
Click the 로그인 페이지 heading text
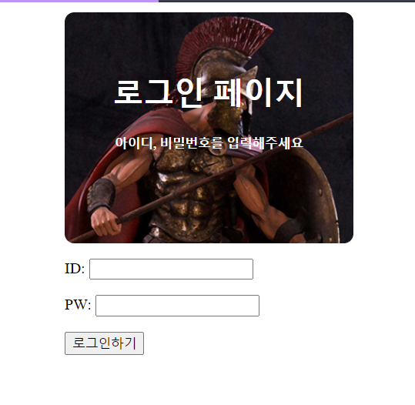pyautogui.click(x=209, y=92)
